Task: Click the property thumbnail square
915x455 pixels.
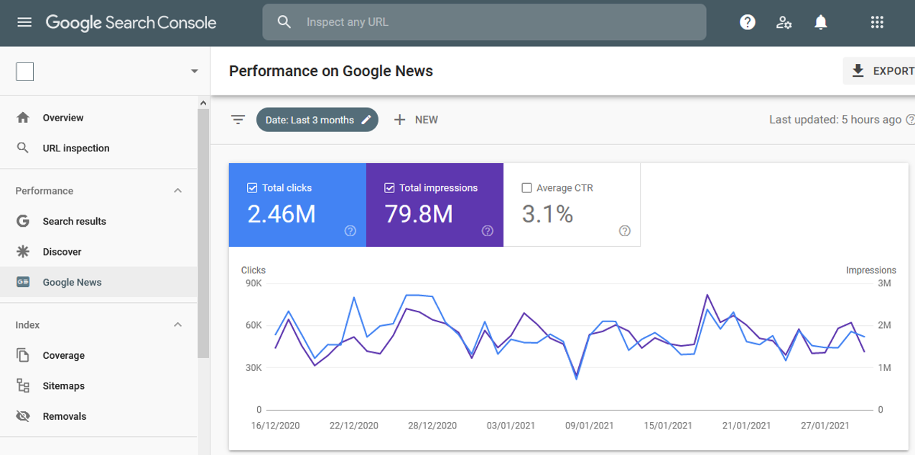Action: (x=25, y=72)
